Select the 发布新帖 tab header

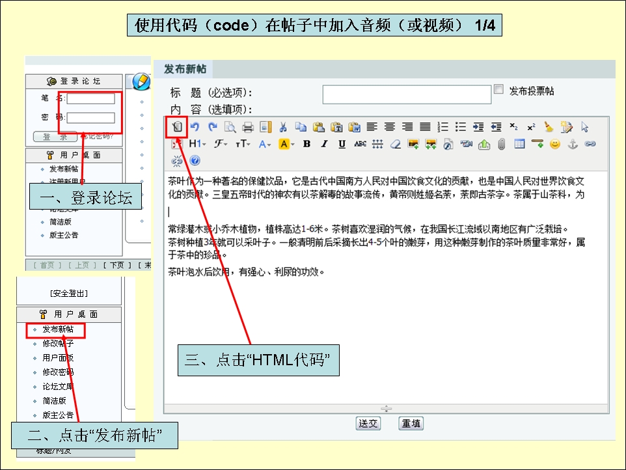185,69
